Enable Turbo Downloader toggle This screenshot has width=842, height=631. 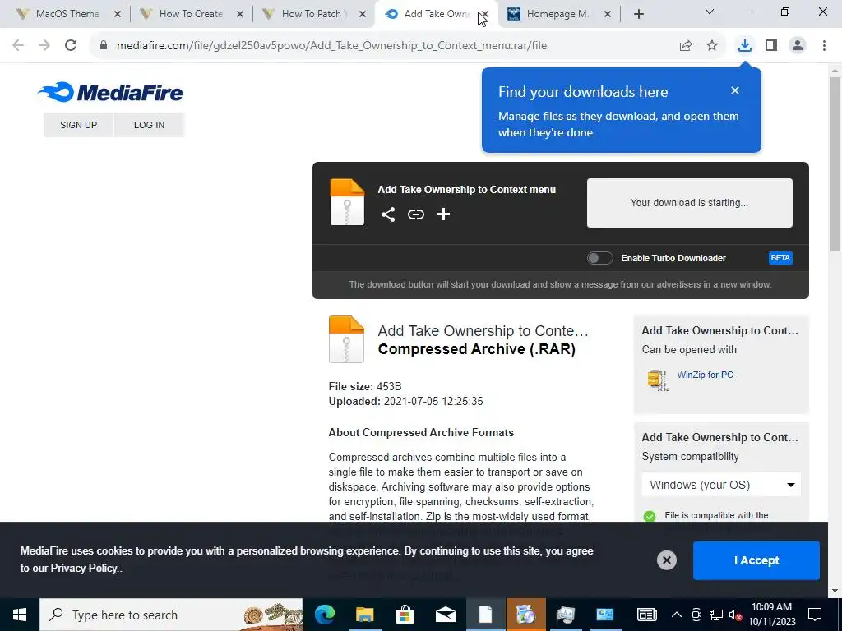click(599, 258)
